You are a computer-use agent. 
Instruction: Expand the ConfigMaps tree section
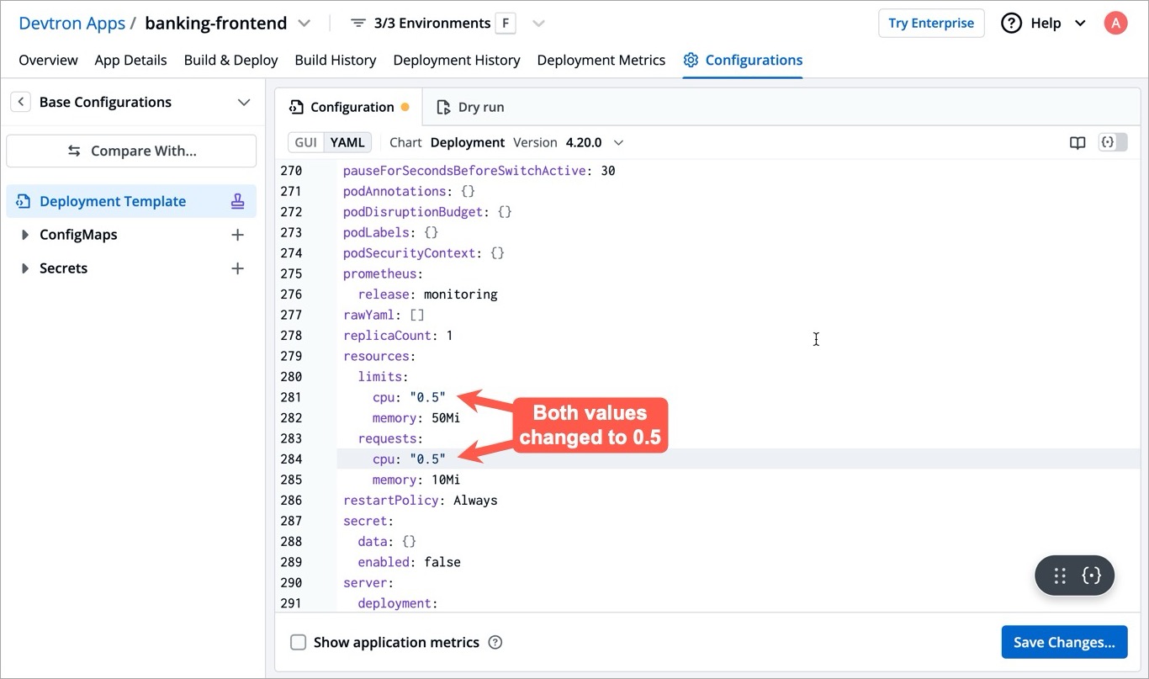25,235
